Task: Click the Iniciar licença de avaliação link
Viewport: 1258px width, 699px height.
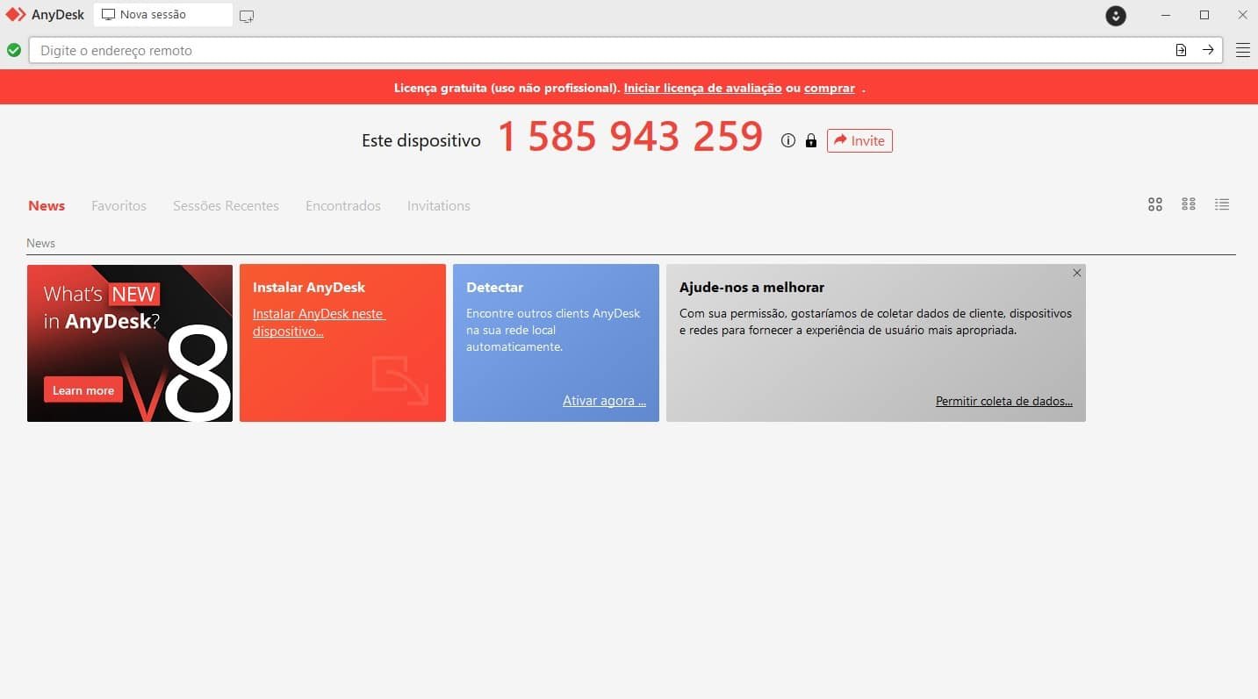Action: (702, 88)
